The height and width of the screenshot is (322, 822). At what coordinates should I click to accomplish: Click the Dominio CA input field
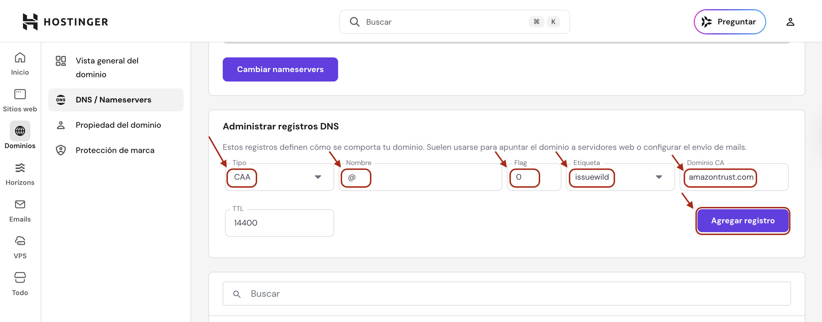(734, 177)
